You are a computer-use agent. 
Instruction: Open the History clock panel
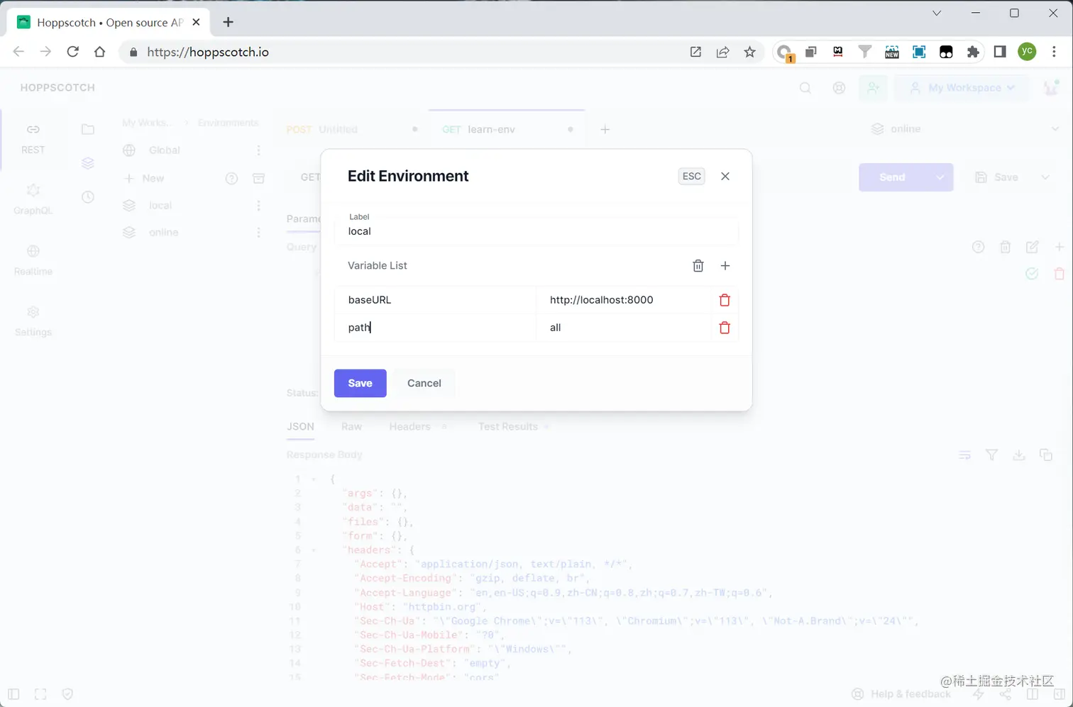click(x=88, y=196)
